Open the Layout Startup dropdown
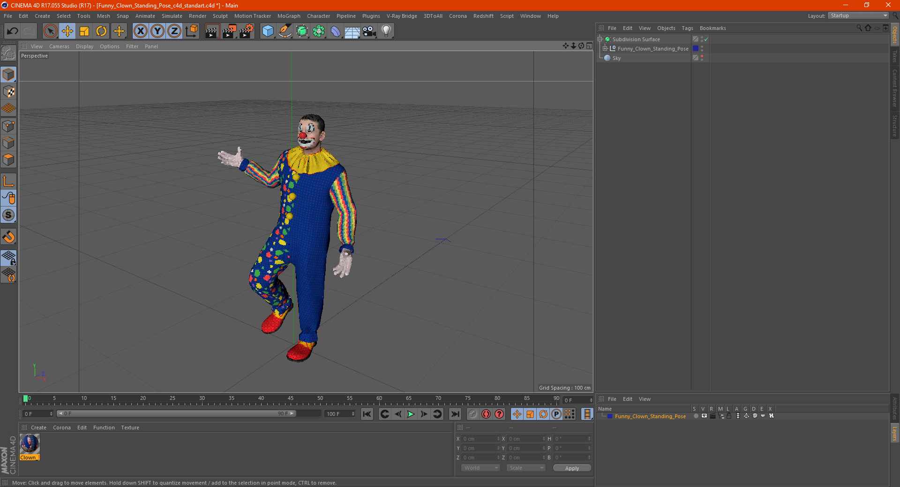The width and height of the screenshot is (900, 487). pos(859,15)
